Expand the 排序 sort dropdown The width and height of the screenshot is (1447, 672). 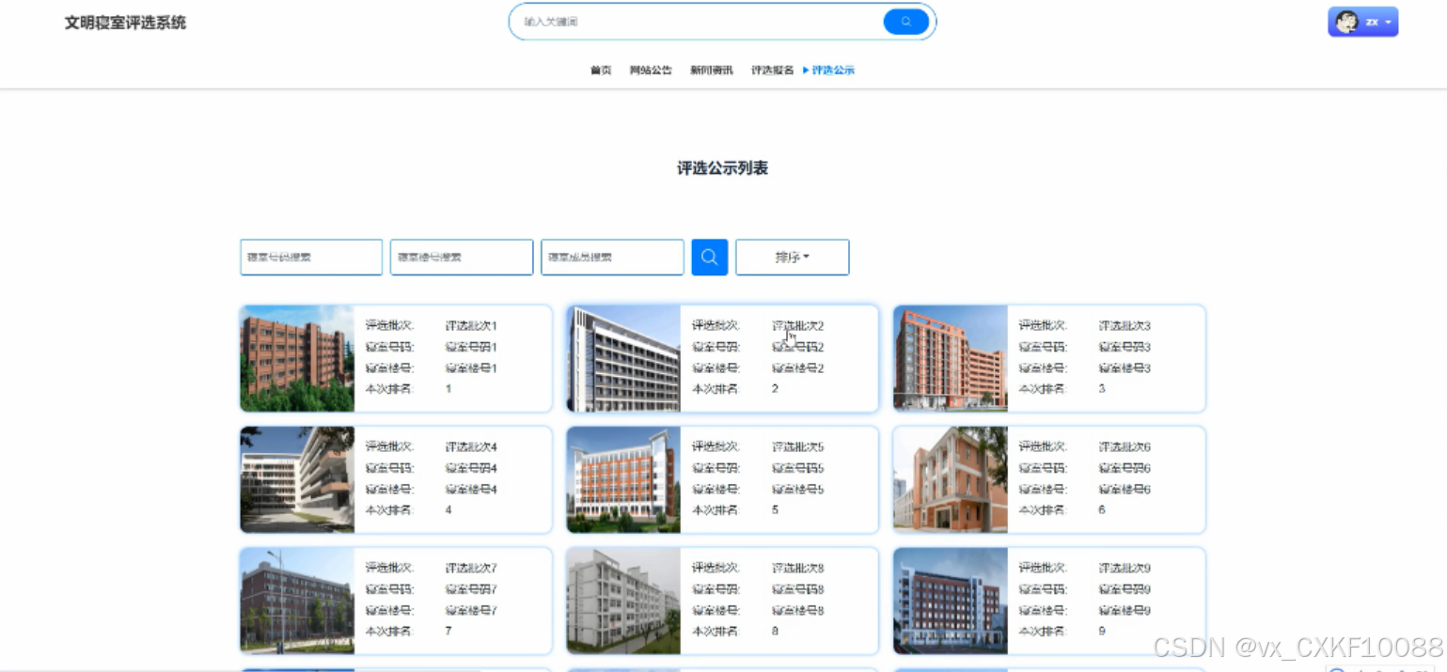(793, 258)
